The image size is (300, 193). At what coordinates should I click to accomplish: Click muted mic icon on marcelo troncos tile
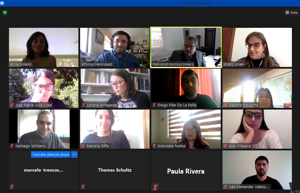pos(12,187)
